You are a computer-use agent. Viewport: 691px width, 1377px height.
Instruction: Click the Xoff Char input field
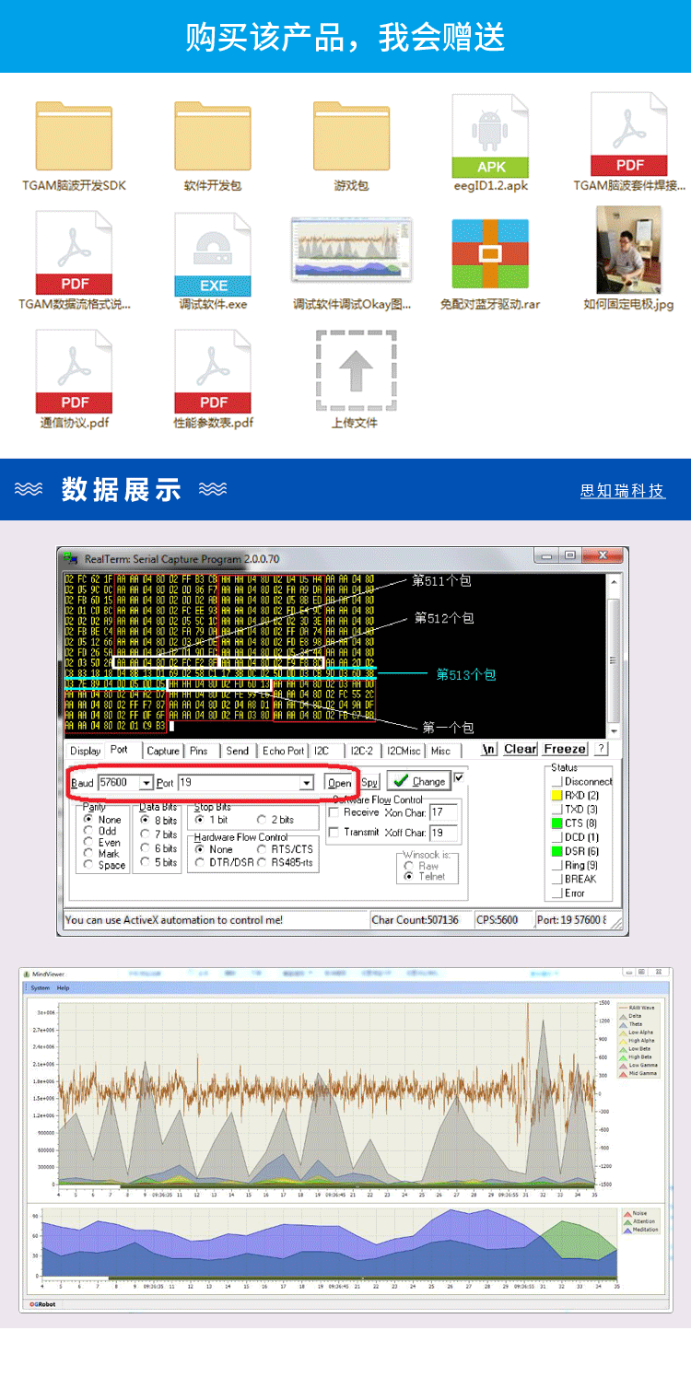[444, 833]
